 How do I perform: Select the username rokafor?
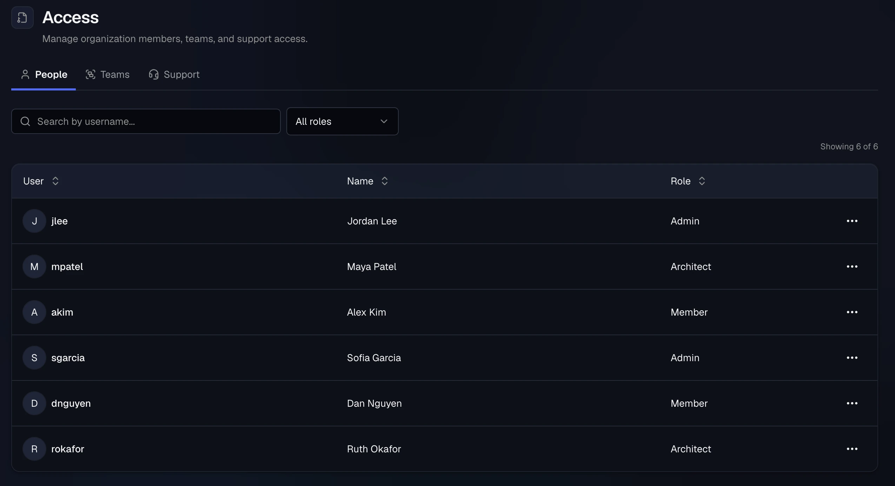tap(68, 449)
